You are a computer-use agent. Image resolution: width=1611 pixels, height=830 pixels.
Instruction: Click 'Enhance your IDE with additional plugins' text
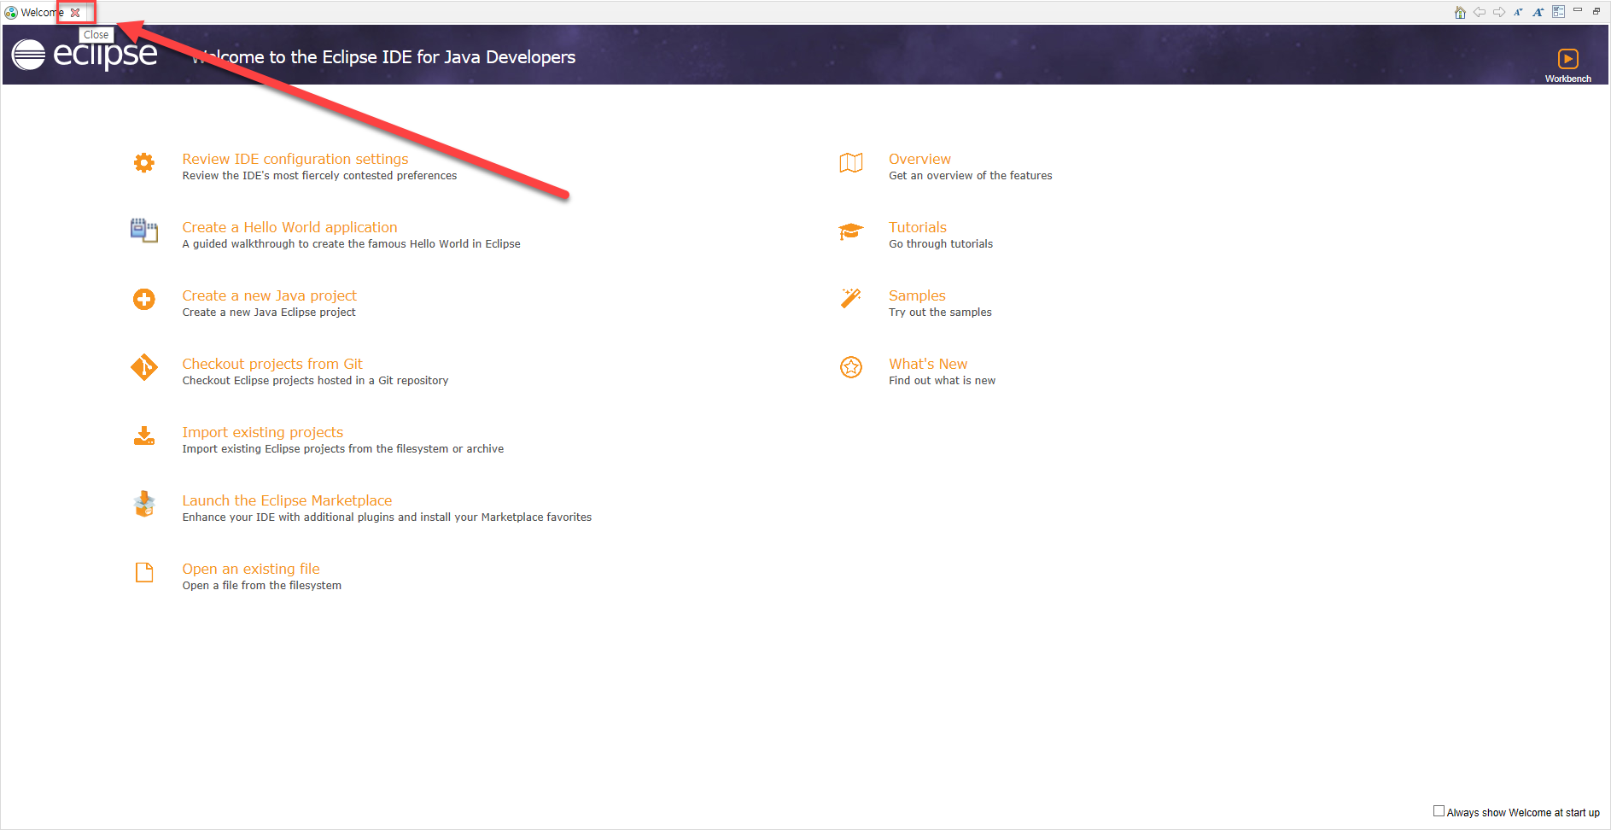(387, 517)
